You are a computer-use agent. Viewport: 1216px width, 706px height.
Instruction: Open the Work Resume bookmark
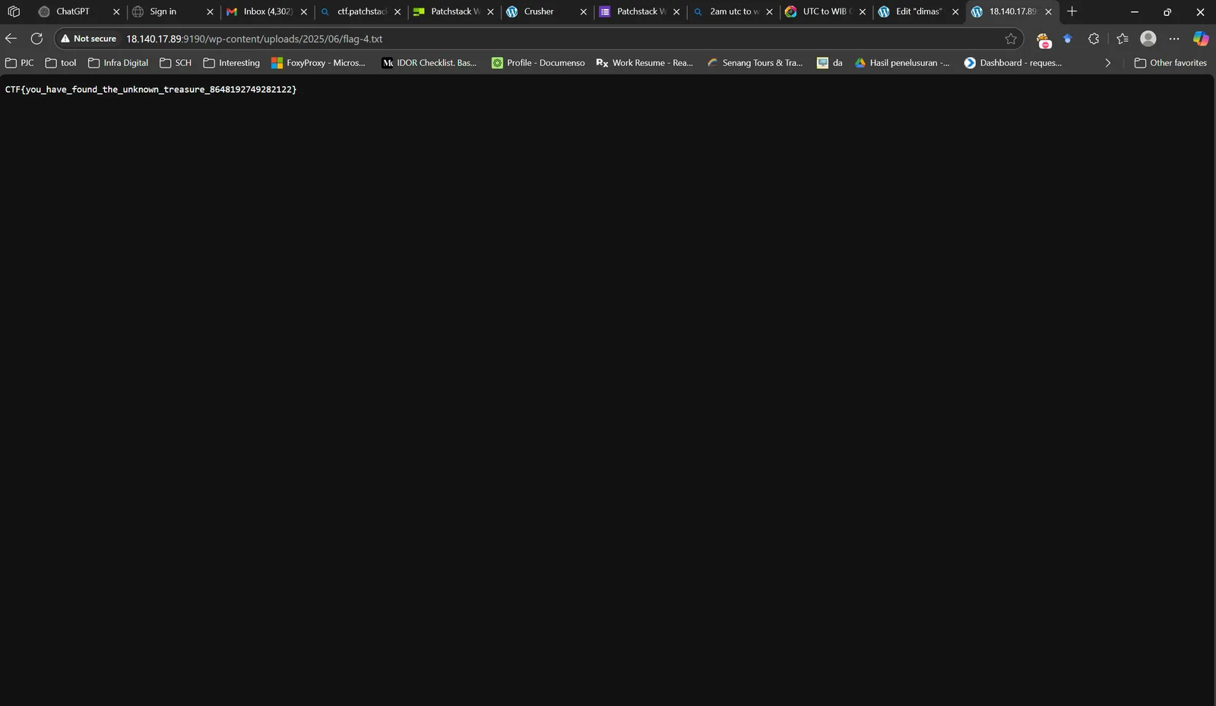644,63
